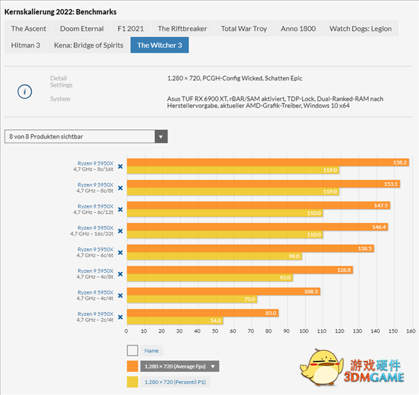The image size is (419, 395).
Task: Remove the 2c/4t entry with its X icon
Action: point(120,317)
